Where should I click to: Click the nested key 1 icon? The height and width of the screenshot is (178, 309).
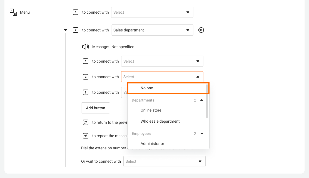[x=86, y=61]
